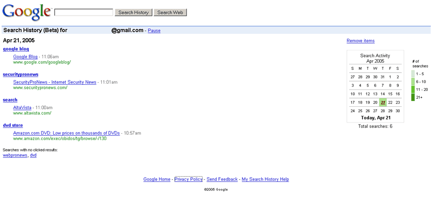The height and width of the screenshot is (204, 431).
Task: Open the Remove items link
Action: coord(360,41)
